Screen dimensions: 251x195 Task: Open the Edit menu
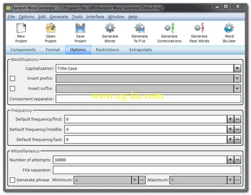pos(42,17)
